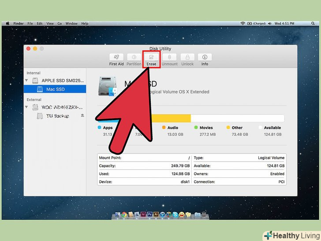The height and width of the screenshot is (241, 321).
Task: Click the eject icon beside TM Backup
Action: [82, 116]
